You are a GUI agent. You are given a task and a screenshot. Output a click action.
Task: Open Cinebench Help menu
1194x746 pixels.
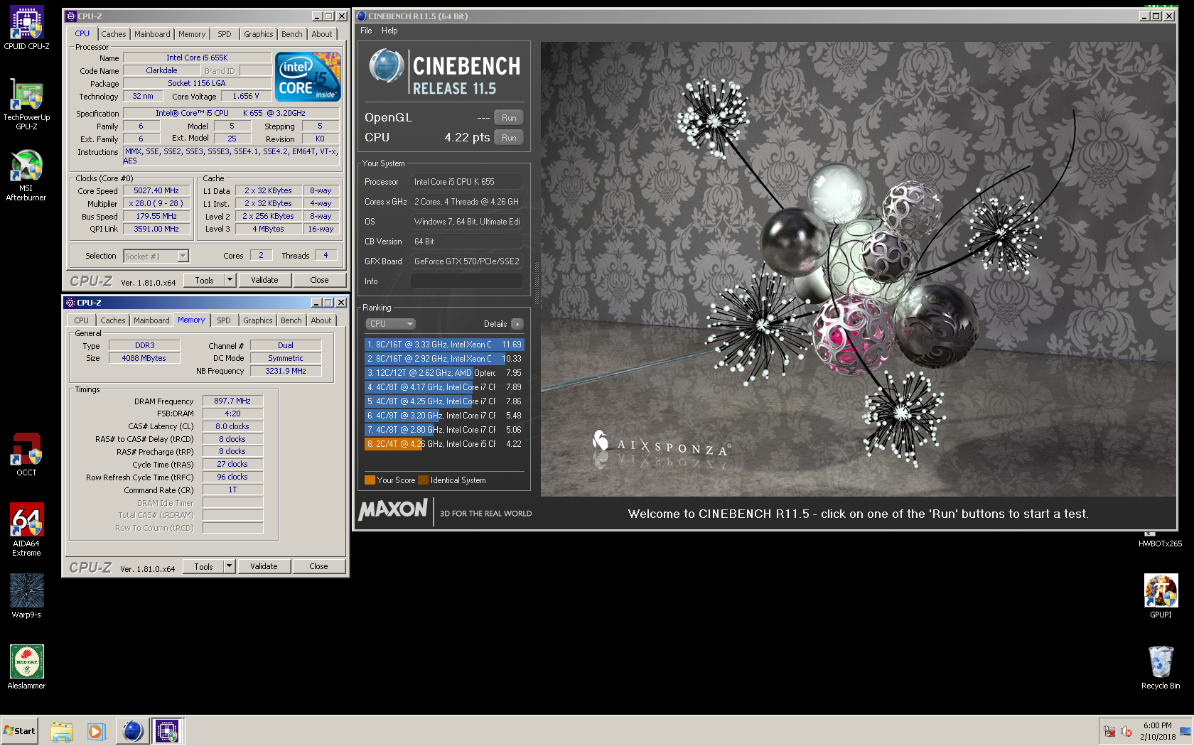[x=389, y=31]
